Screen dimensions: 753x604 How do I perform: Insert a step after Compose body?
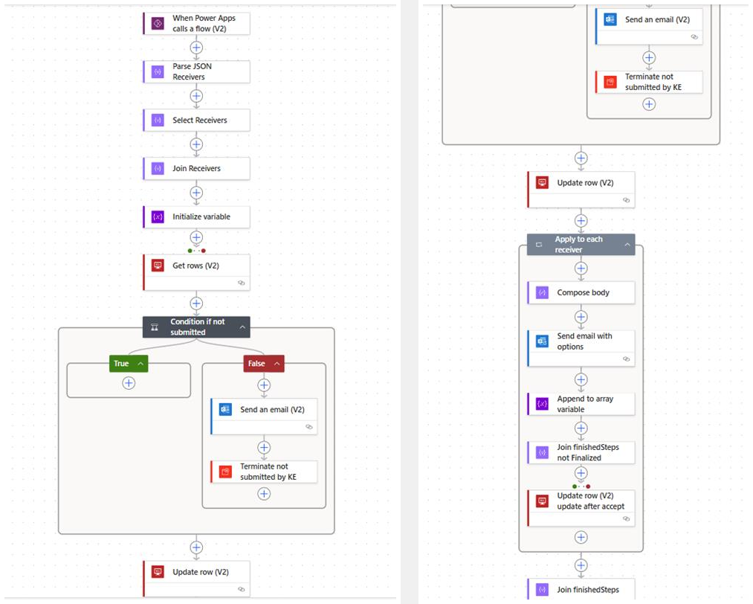coord(581,318)
